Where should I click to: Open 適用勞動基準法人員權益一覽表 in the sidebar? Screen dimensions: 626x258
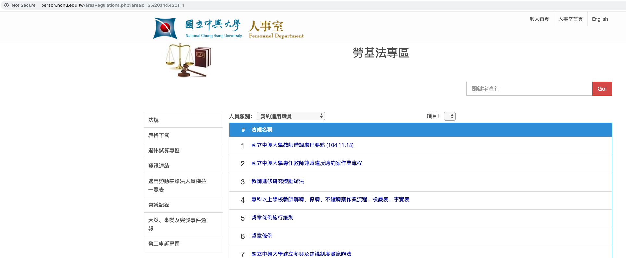pyautogui.click(x=183, y=185)
